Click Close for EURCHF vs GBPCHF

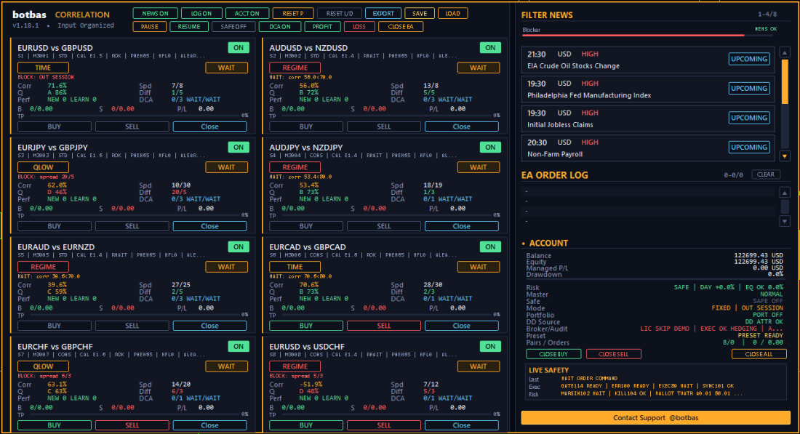pos(209,425)
